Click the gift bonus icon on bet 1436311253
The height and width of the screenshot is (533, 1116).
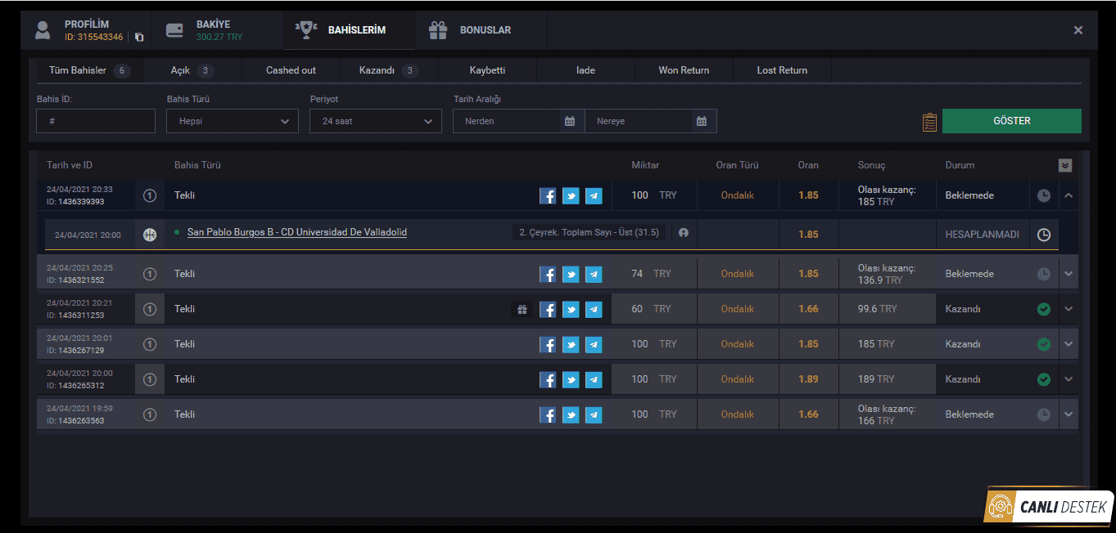tap(522, 309)
